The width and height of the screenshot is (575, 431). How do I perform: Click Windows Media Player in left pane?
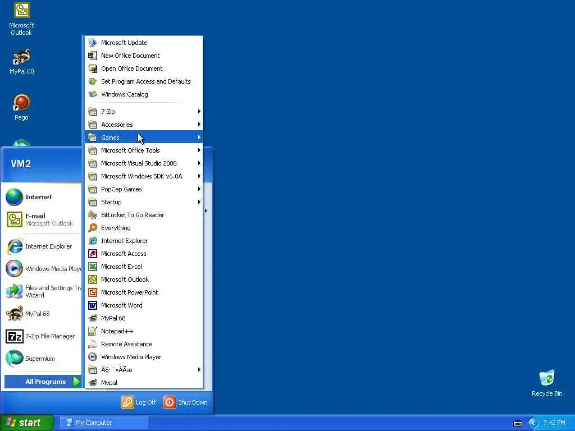(43, 269)
